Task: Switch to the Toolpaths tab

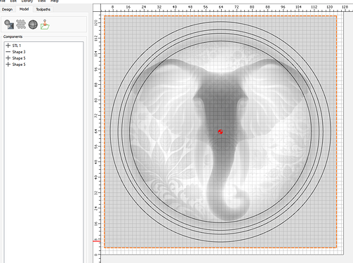Action: (x=43, y=9)
